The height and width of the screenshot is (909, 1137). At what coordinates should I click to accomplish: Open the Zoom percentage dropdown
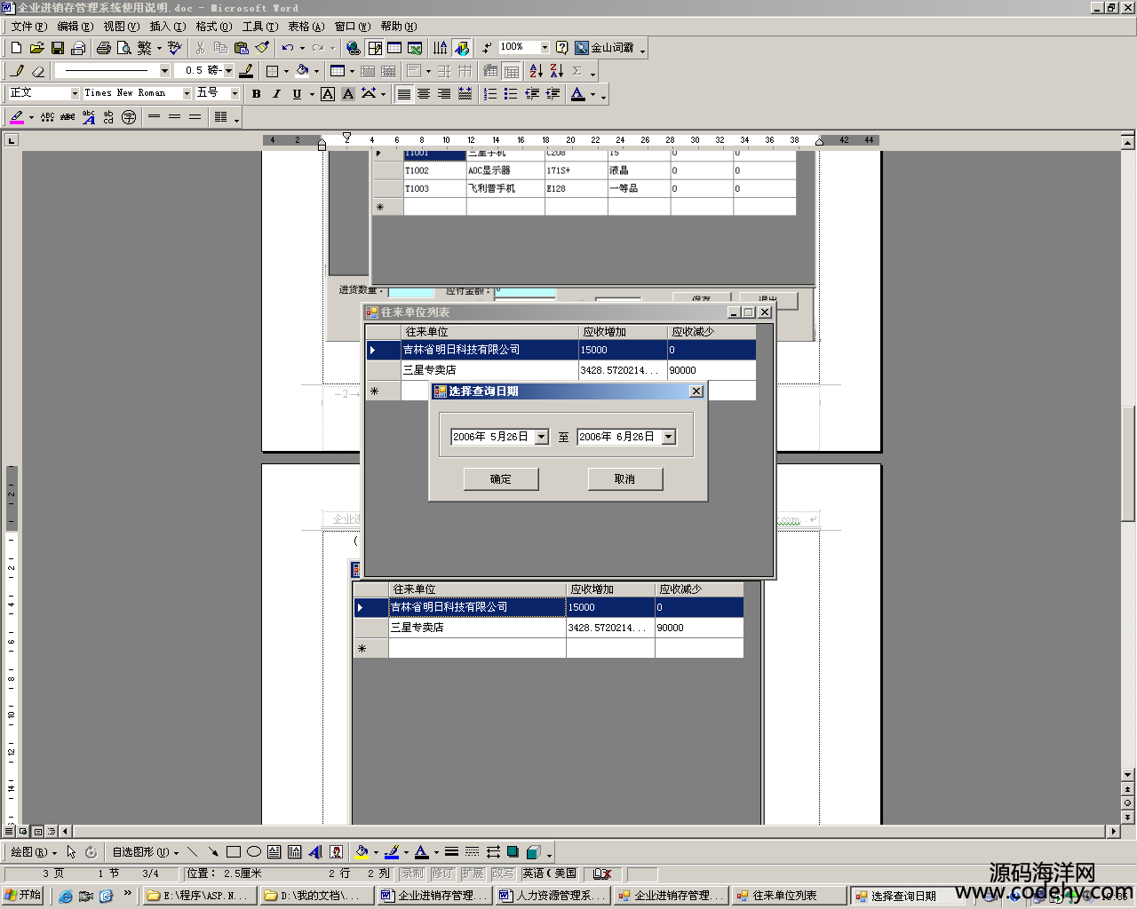click(545, 47)
